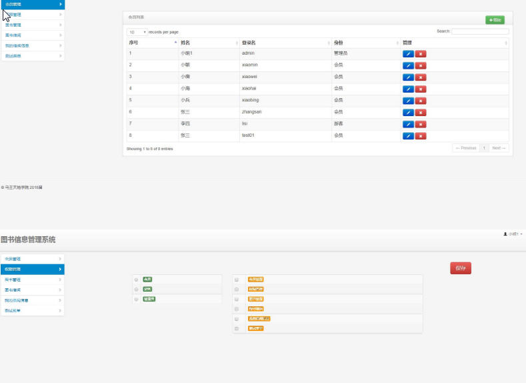Click edit pencil icon for admin row

(x=408, y=54)
